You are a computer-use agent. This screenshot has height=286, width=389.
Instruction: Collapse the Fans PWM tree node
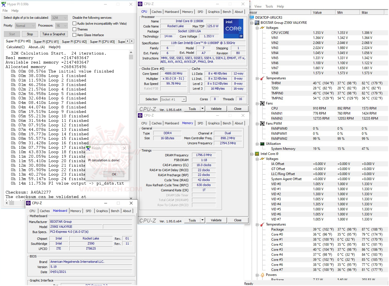click(257, 124)
